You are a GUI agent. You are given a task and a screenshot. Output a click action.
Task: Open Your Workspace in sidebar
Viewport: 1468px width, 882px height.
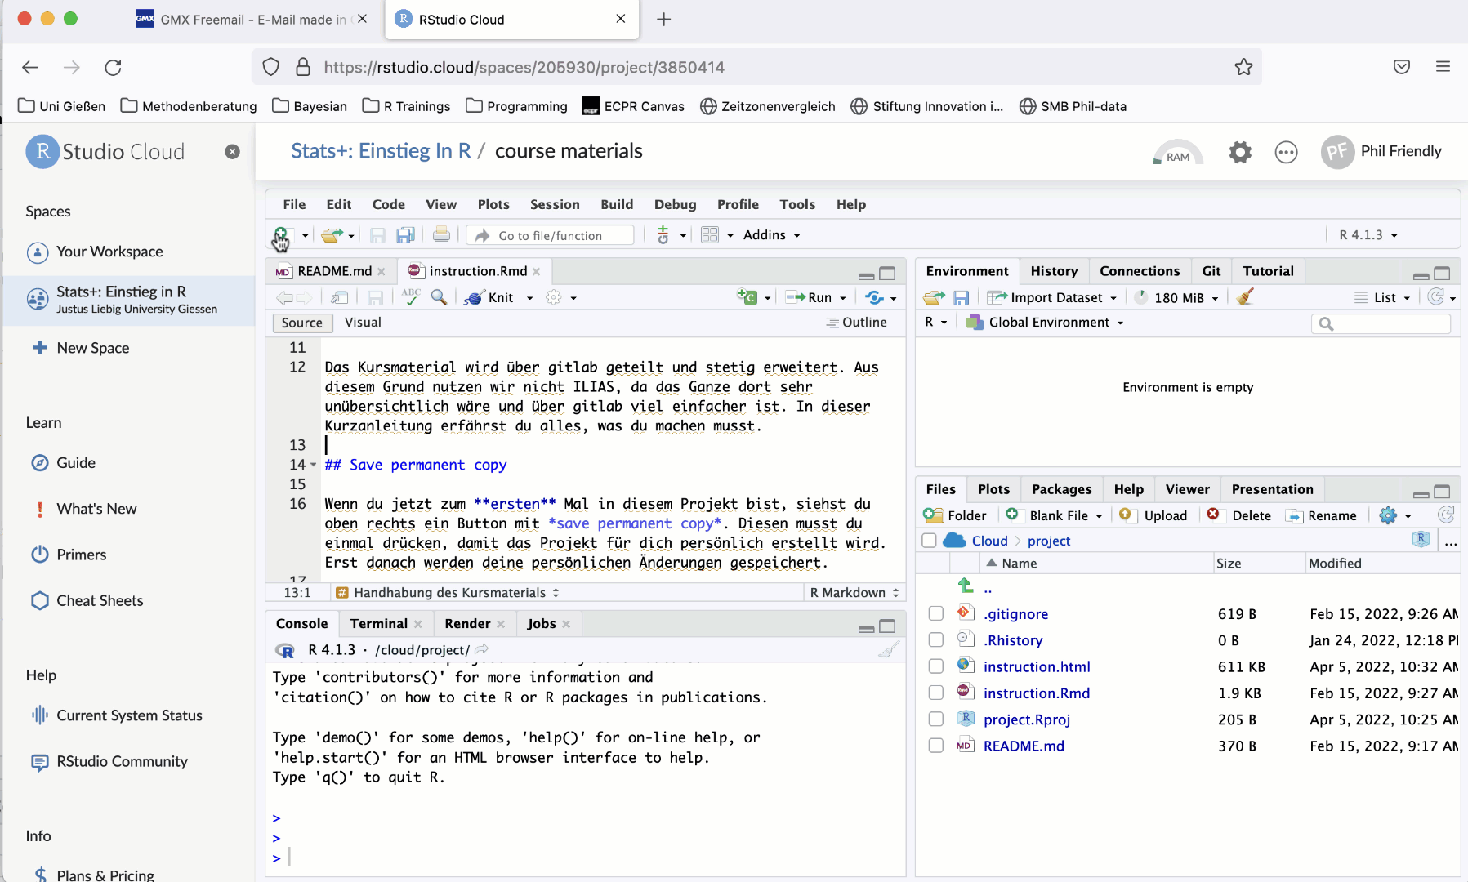(x=109, y=252)
